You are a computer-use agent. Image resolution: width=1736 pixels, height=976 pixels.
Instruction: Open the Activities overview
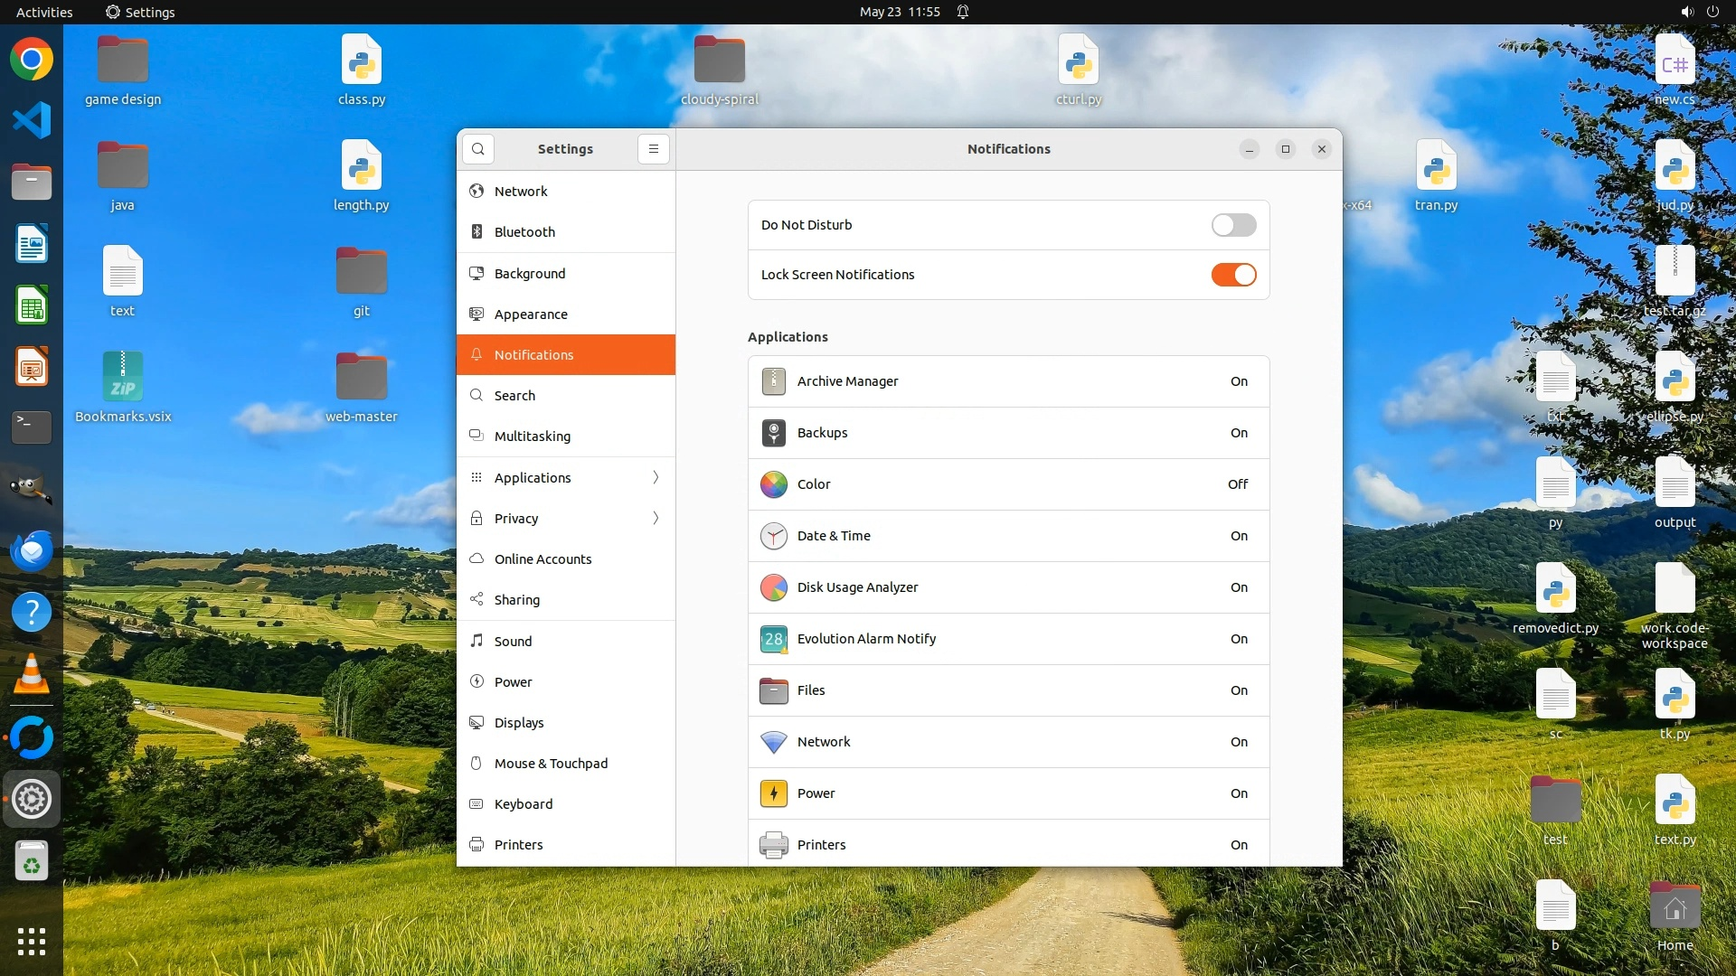click(x=44, y=12)
